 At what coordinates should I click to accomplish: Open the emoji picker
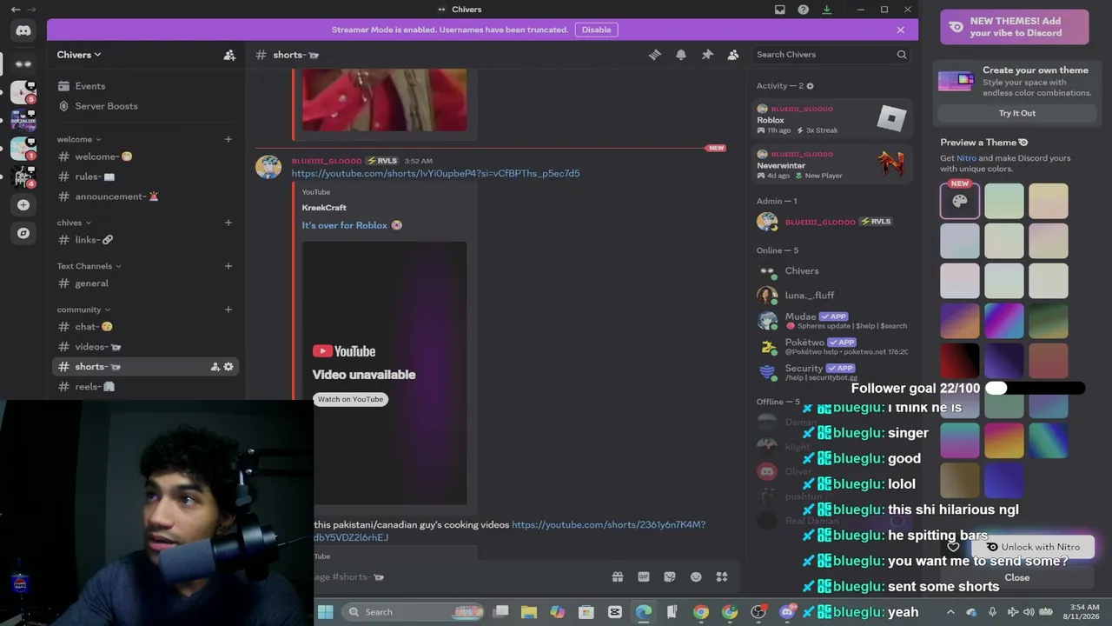coord(696,576)
